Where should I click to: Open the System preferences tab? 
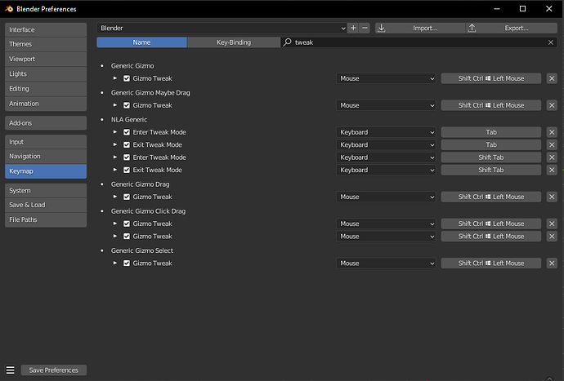46,190
